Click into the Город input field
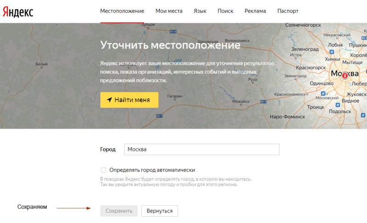The width and height of the screenshot is (367, 223). (202, 149)
